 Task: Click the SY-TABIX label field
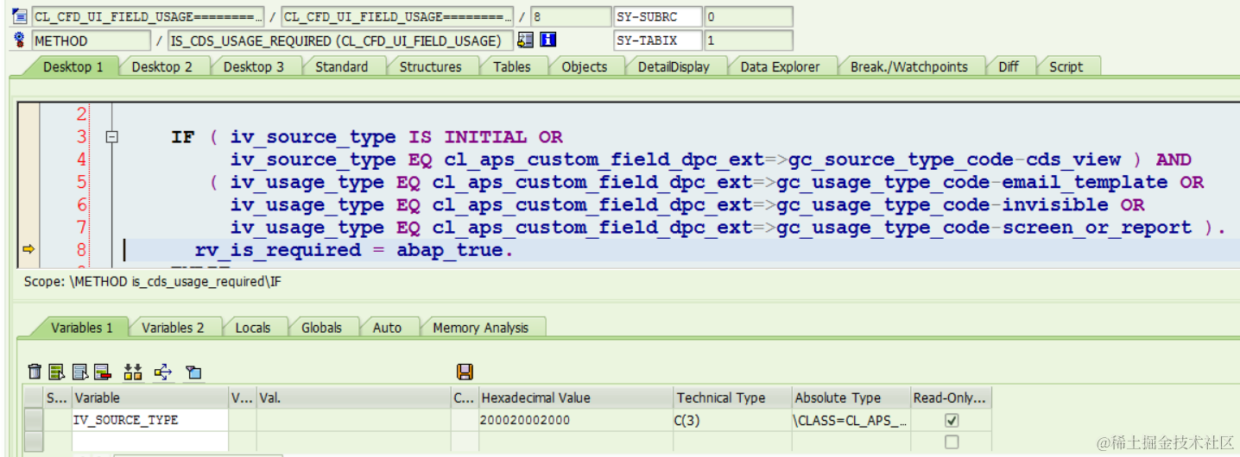pyautogui.click(x=658, y=41)
